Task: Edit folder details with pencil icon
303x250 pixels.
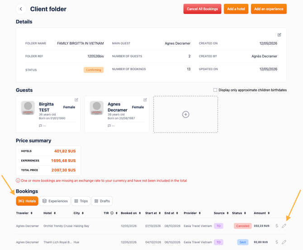Action: tap(279, 35)
